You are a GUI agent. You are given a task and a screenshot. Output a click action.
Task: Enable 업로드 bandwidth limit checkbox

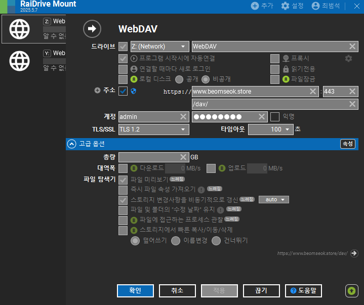click(211, 168)
